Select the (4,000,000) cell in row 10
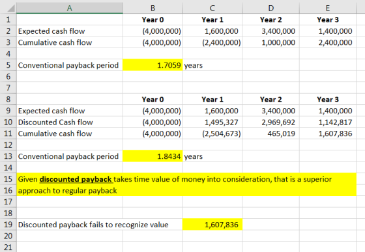Screen dimensions: 365x252 (153, 122)
